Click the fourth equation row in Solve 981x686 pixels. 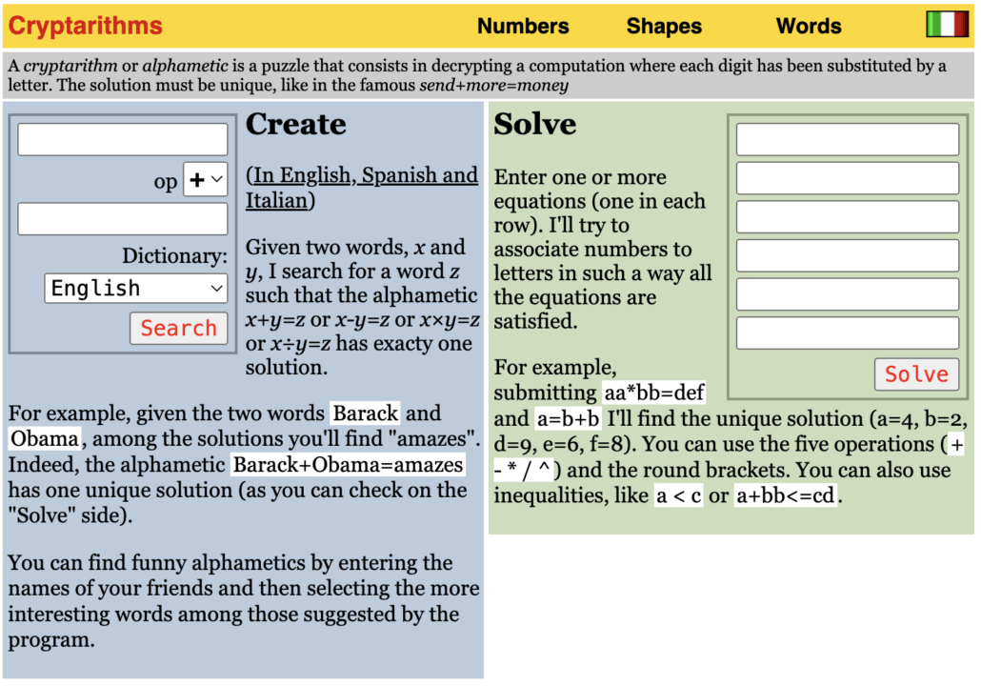[847, 255]
